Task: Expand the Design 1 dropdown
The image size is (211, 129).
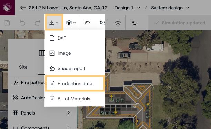Action: click(x=127, y=8)
